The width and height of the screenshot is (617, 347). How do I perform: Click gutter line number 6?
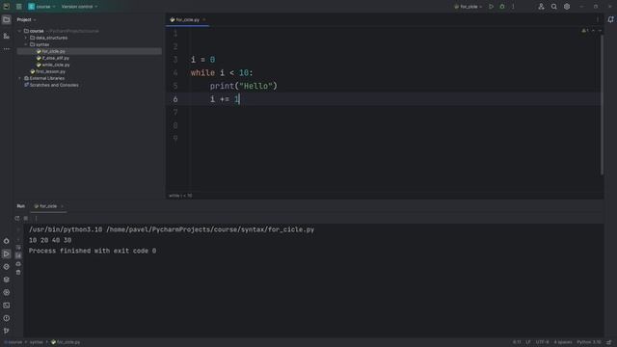tap(175, 99)
